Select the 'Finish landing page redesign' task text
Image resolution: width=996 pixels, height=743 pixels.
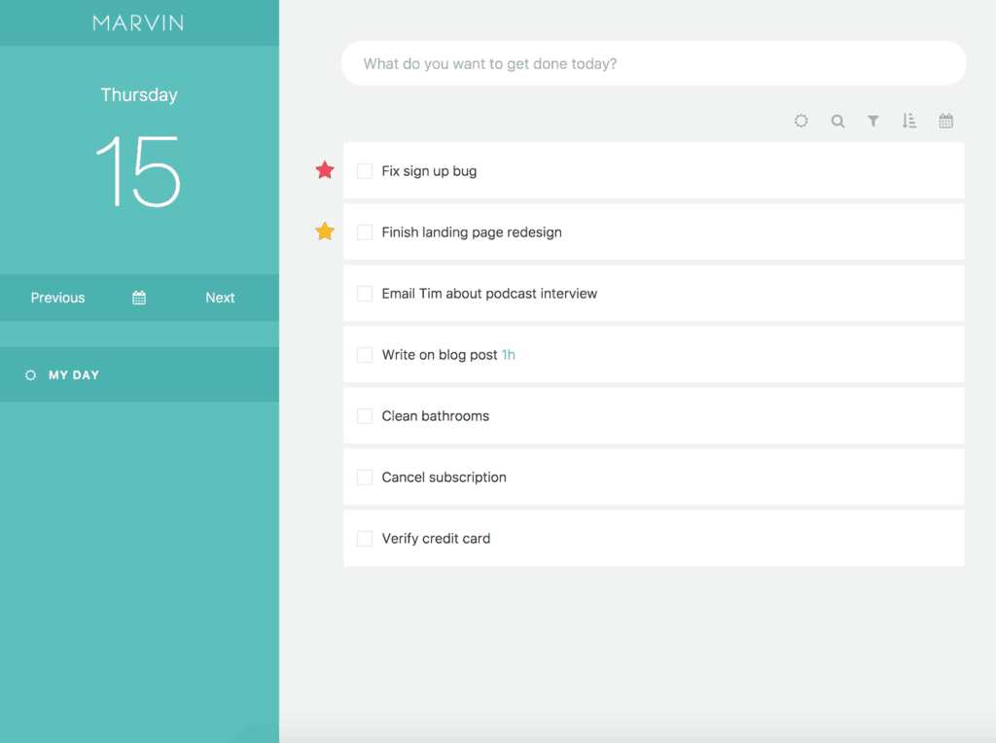pos(472,232)
